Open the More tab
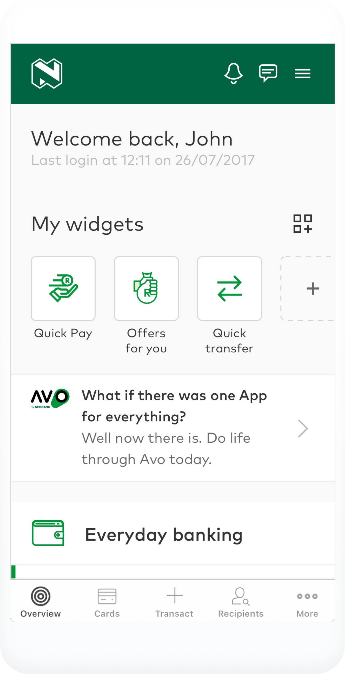This screenshot has width=345, height=674. tap(307, 602)
